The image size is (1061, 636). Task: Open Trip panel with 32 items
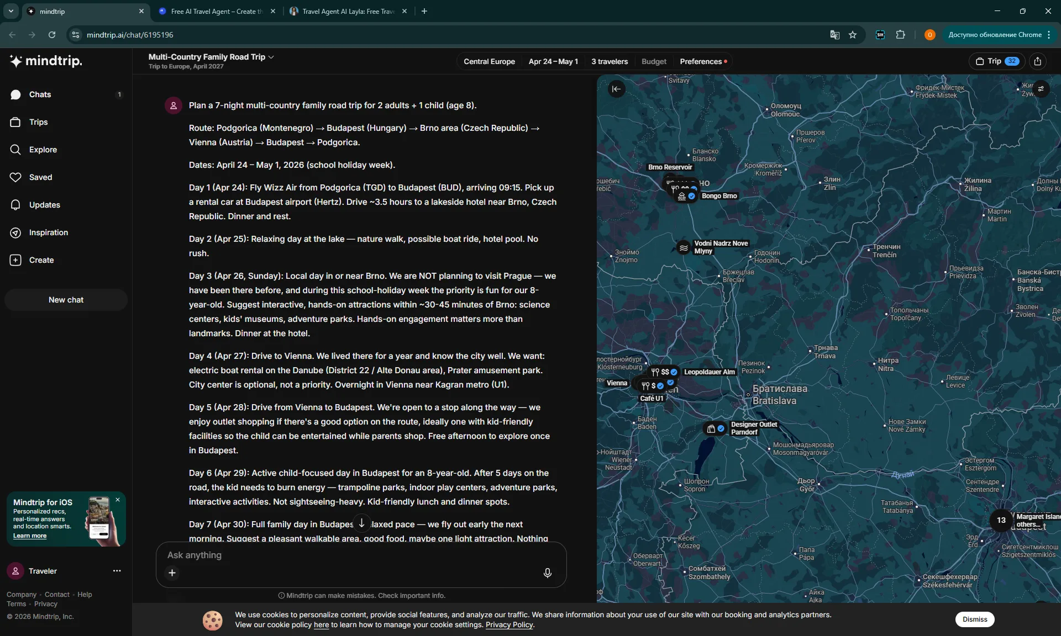click(997, 61)
